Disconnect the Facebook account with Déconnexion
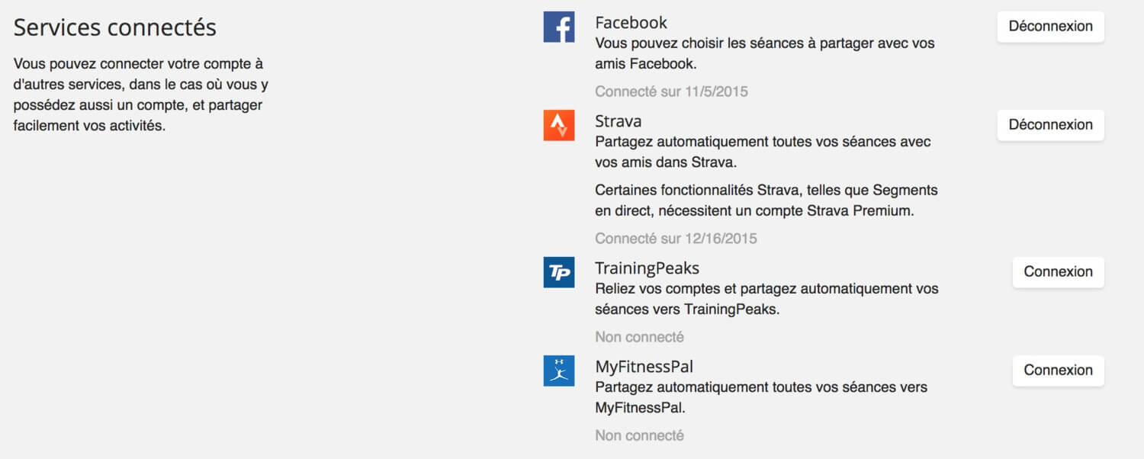Viewport: 1144px width, 459px height. [1050, 27]
